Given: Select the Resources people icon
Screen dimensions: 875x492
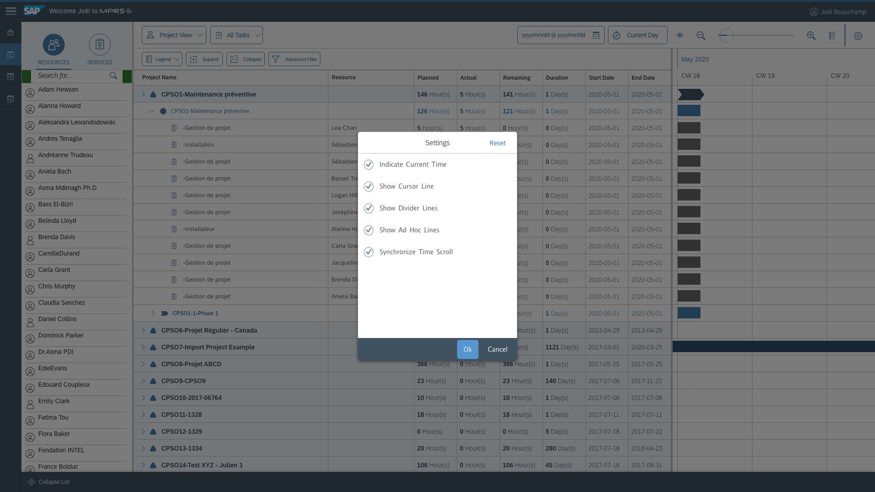Looking at the screenshot, I should coord(54,45).
